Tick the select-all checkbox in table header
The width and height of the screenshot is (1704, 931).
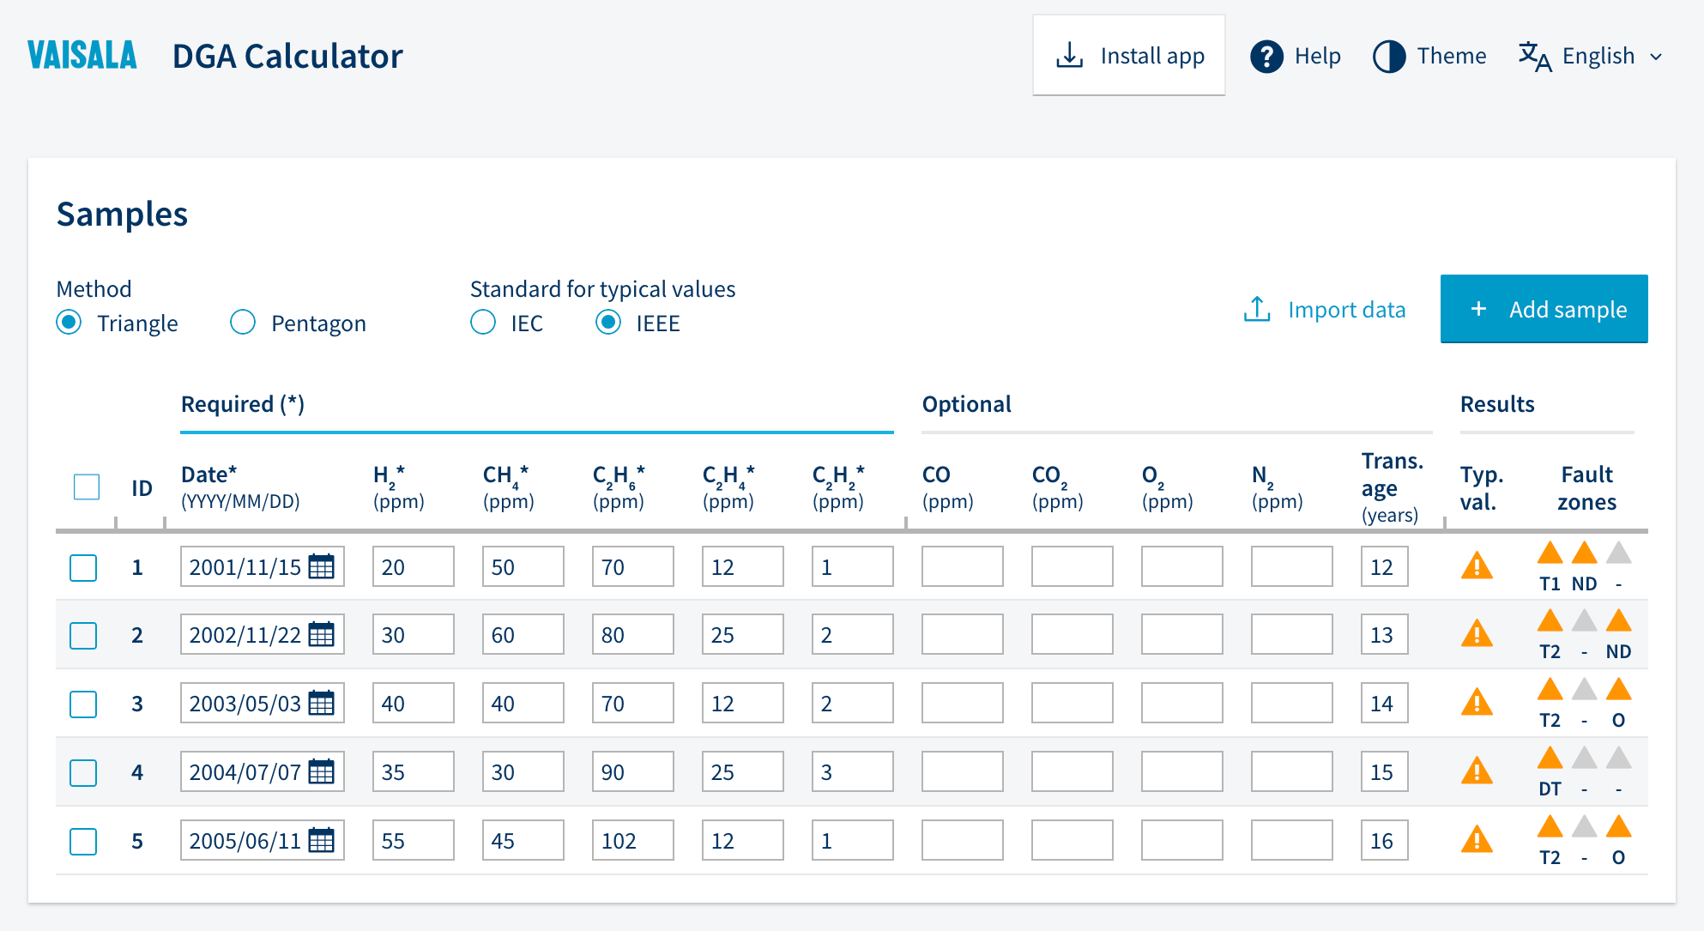(87, 487)
